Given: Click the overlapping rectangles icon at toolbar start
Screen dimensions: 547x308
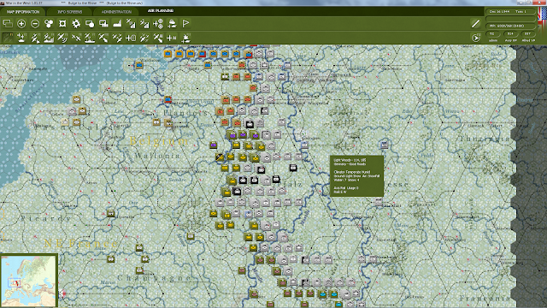Looking at the screenshot, I should [8, 24].
